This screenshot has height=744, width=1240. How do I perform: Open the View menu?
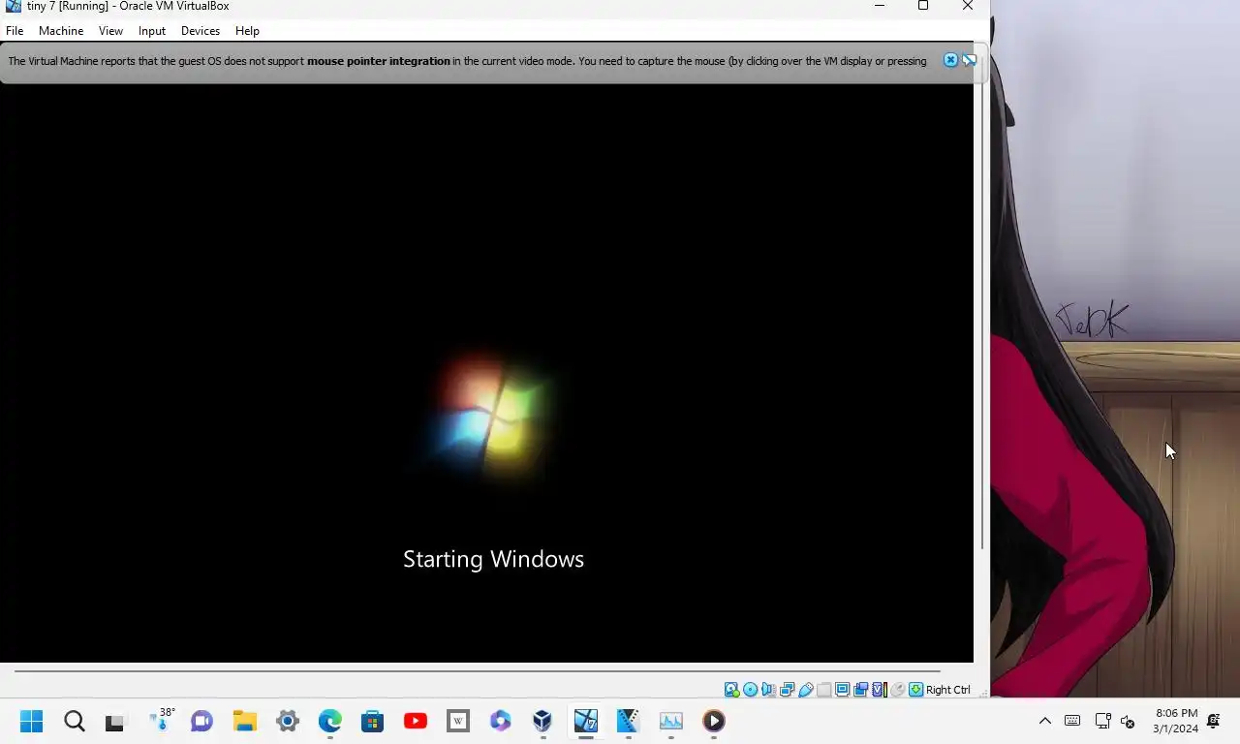tap(110, 31)
